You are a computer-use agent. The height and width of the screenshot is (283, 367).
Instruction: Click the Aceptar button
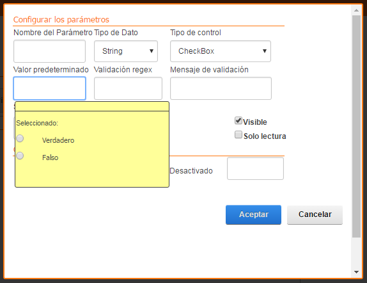(x=253, y=214)
